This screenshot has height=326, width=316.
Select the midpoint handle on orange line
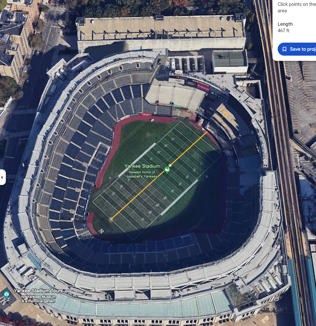click(x=170, y=166)
